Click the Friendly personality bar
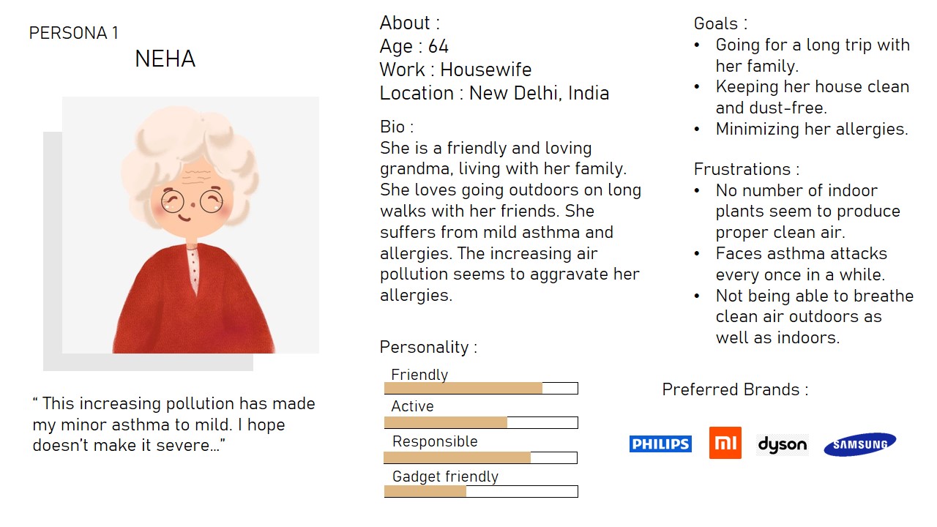 [x=481, y=388]
